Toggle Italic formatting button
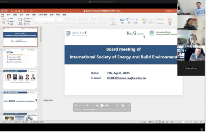The width and height of the screenshot is (206, 132). pos(39,23)
